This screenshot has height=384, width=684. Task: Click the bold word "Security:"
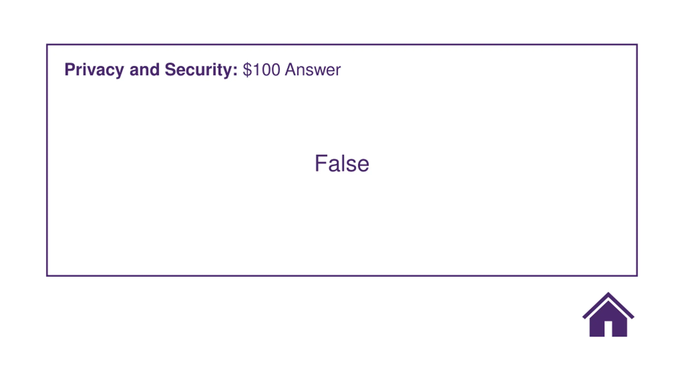[x=201, y=70]
